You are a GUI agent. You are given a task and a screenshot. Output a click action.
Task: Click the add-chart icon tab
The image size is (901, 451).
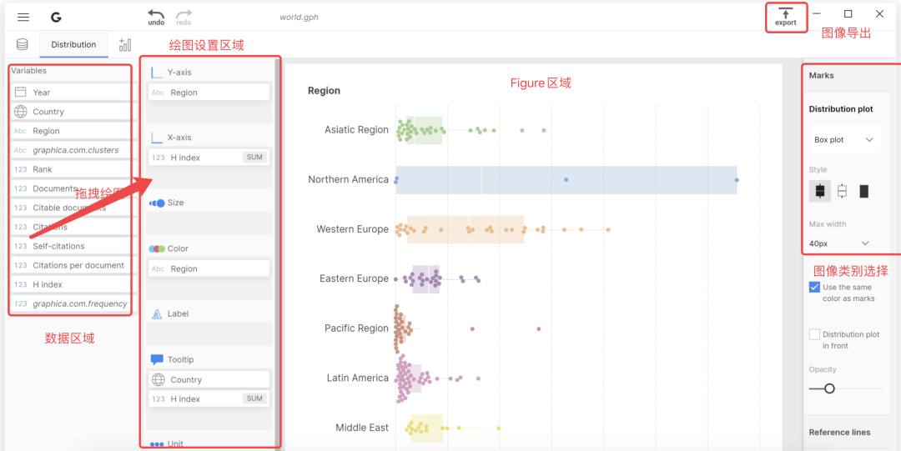tap(124, 45)
